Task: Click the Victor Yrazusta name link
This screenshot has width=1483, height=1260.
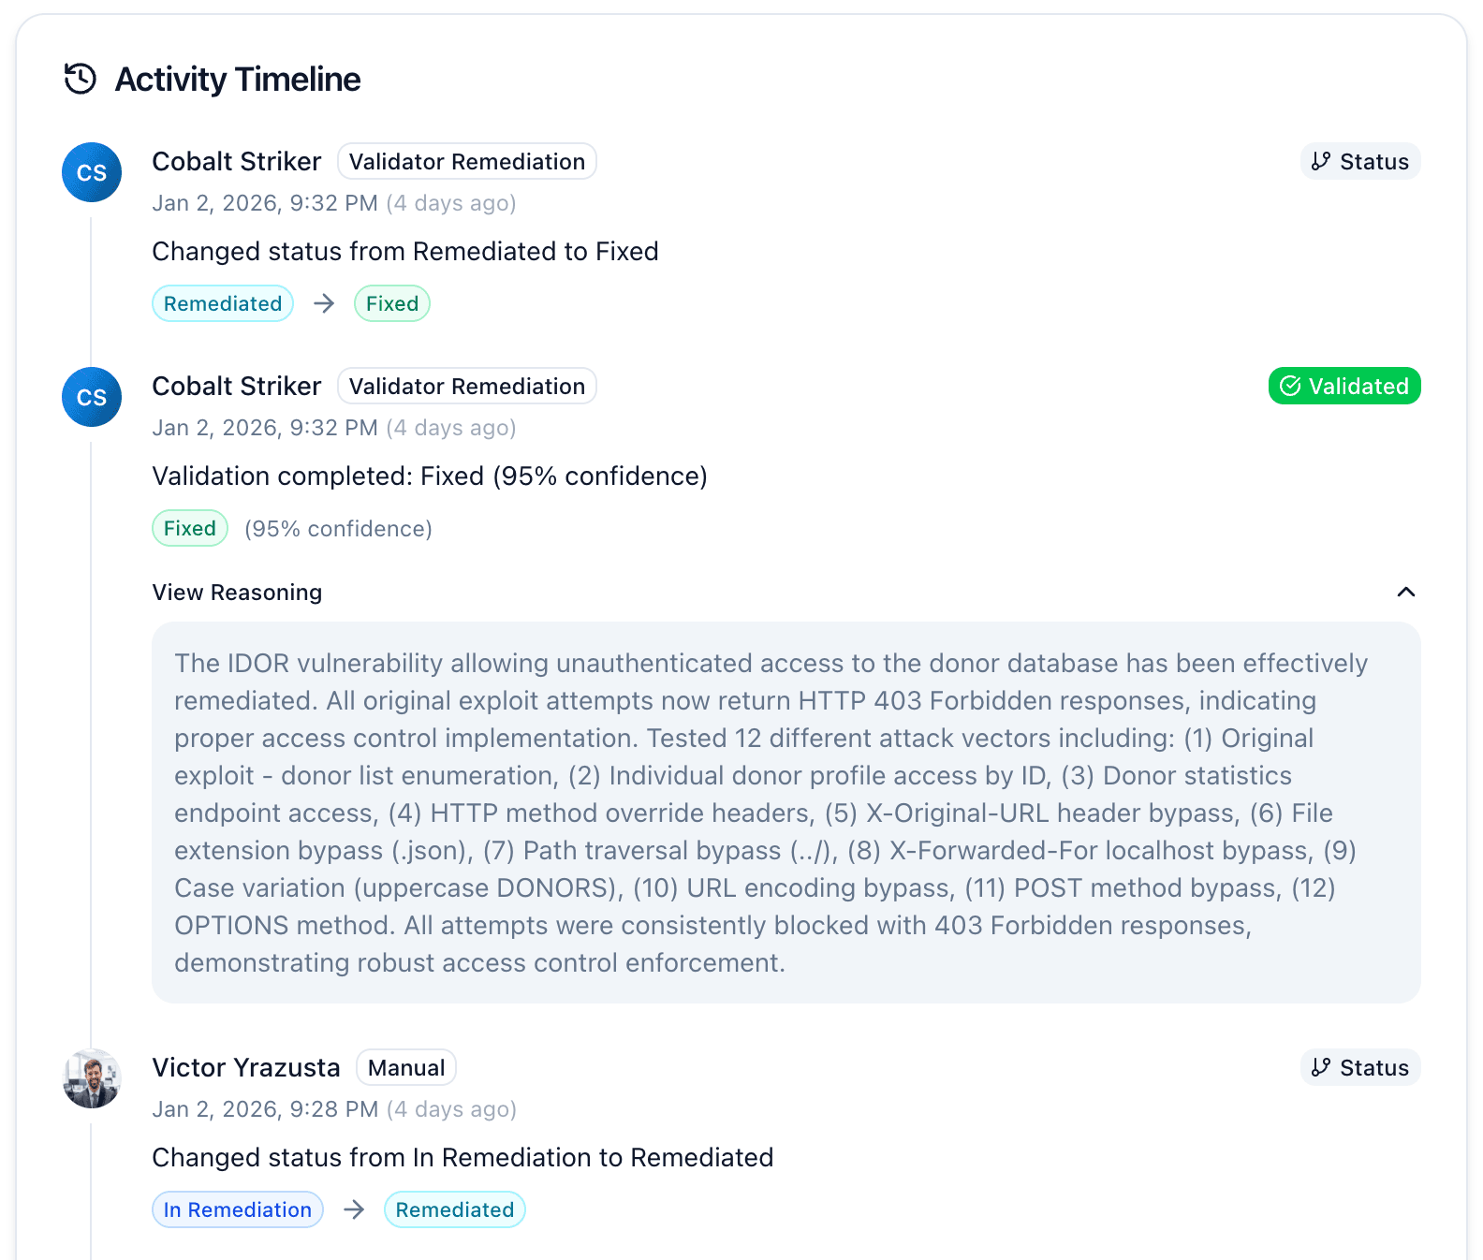Action: pyautogui.click(x=246, y=1067)
